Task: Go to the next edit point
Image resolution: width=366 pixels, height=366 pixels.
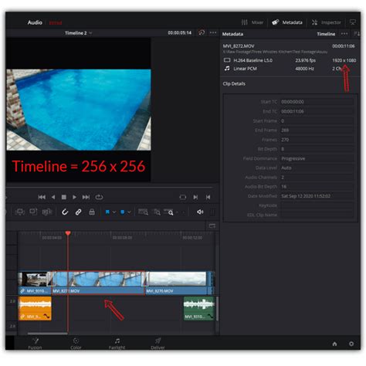Action: pyautogui.click(x=195, y=198)
